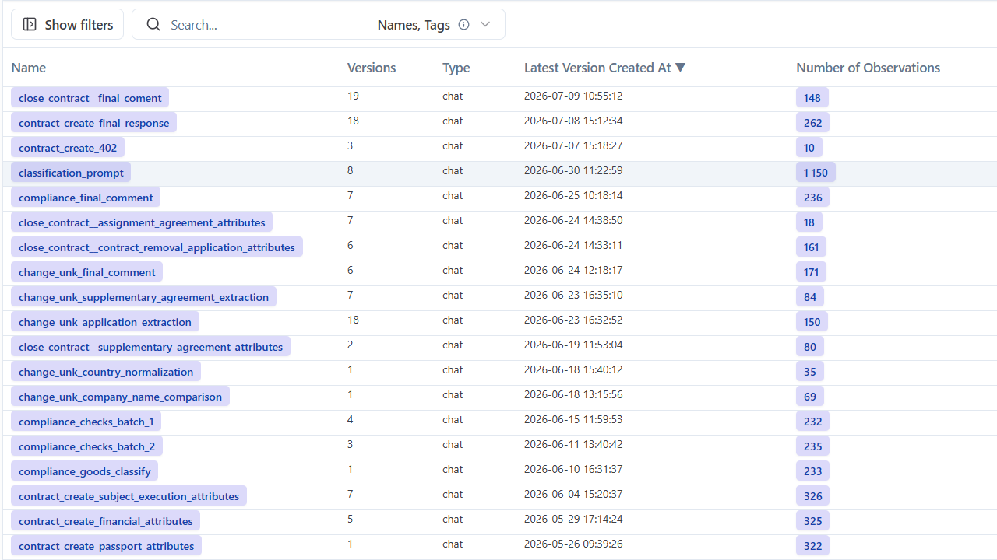Viewport: 997px width, 560px height.
Task: Open close_contract__supplementary_agreement_attributes prompt
Action: tap(150, 347)
